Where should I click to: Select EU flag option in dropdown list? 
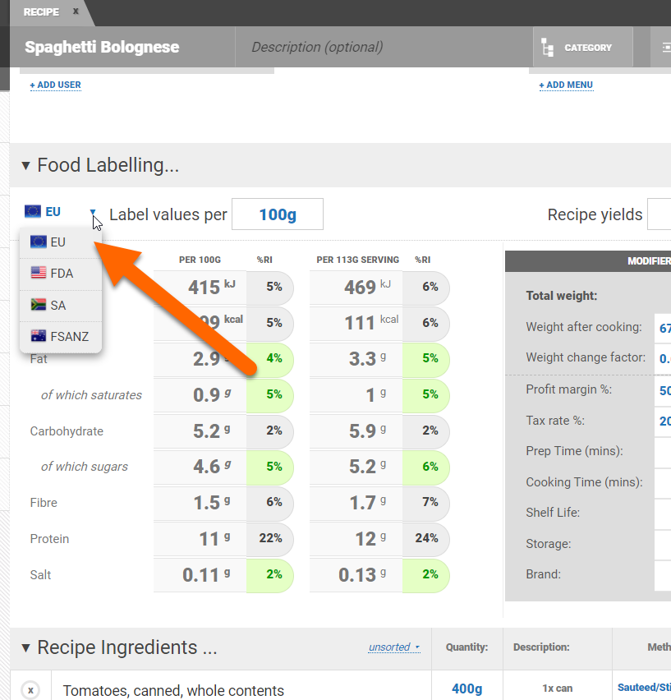[59, 242]
